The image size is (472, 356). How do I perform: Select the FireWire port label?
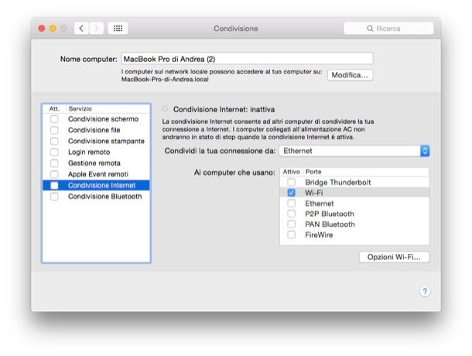[319, 234]
